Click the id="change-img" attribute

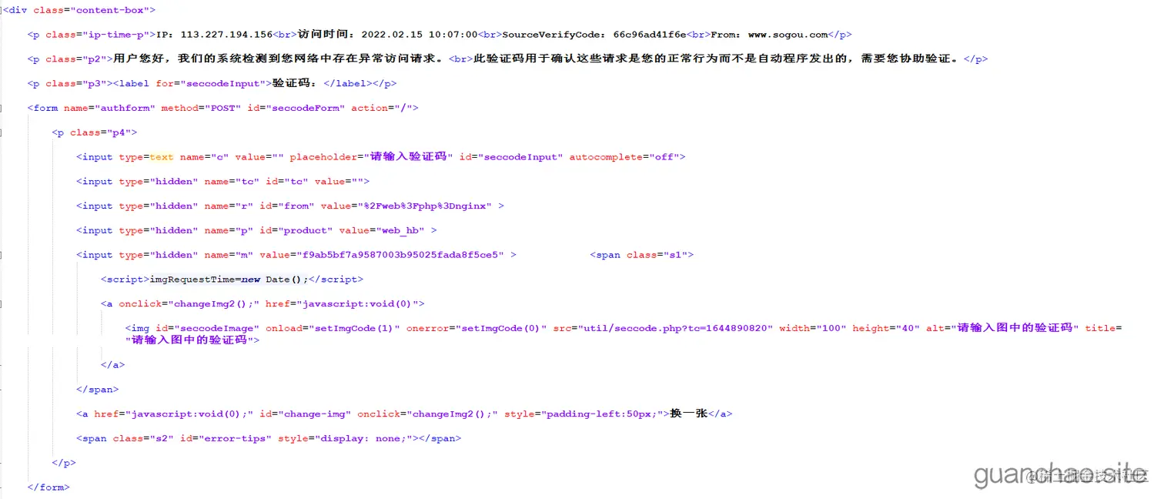[x=305, y=414]
